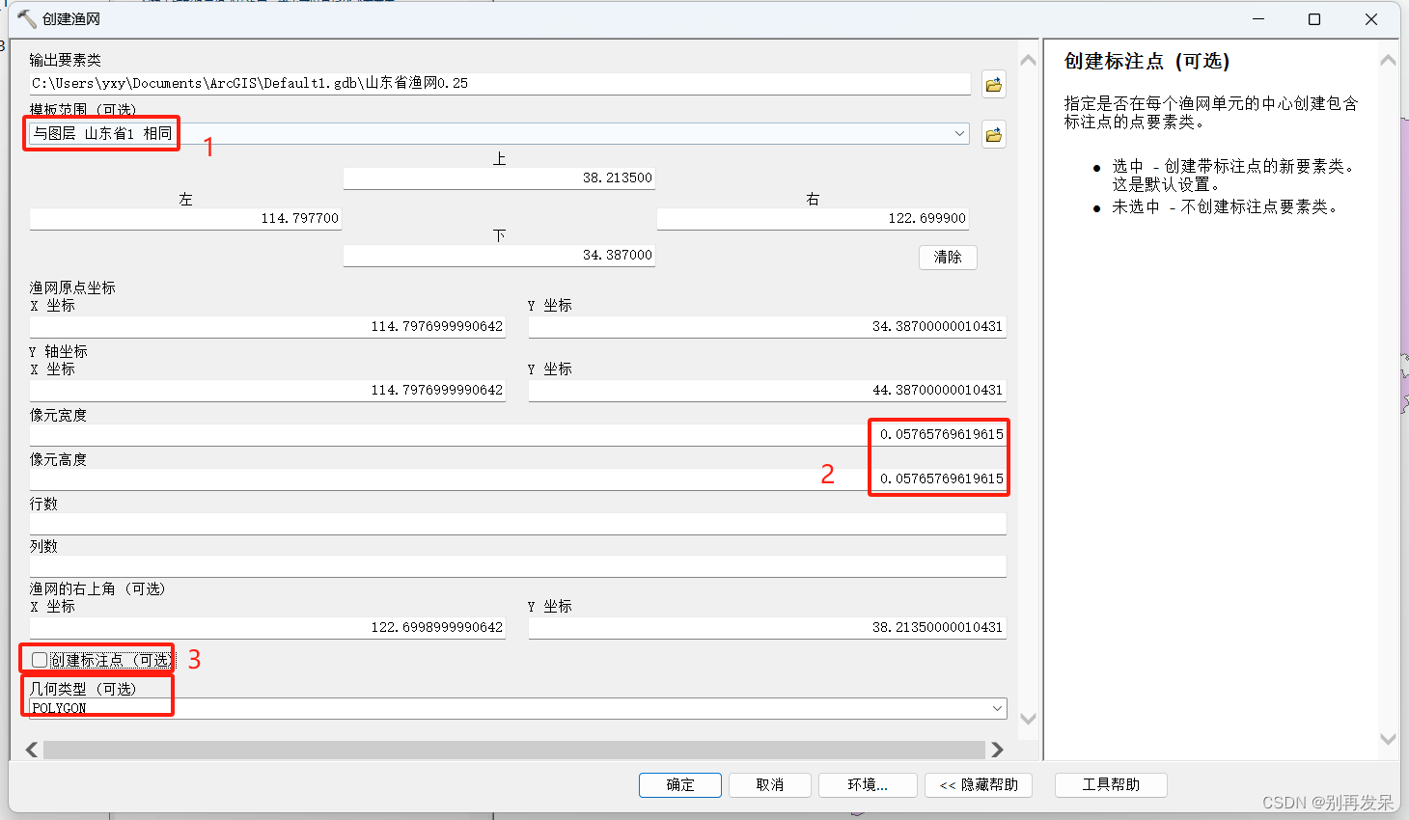Maximize the 创建渔网 window

pos(1314,19)
